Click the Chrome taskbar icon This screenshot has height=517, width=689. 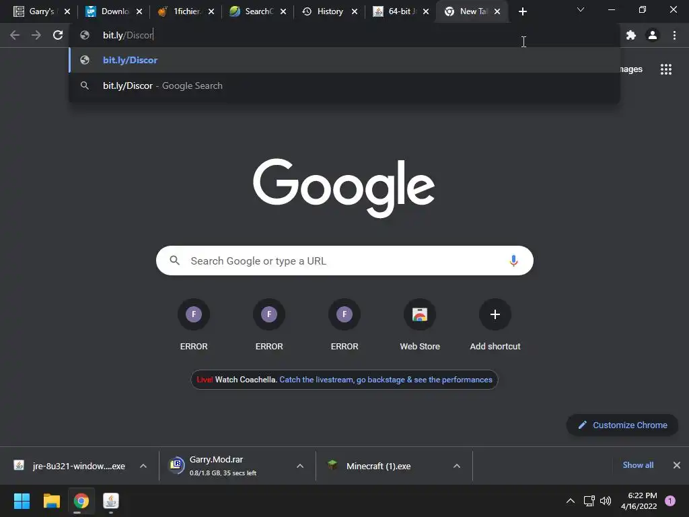point(81,501)
